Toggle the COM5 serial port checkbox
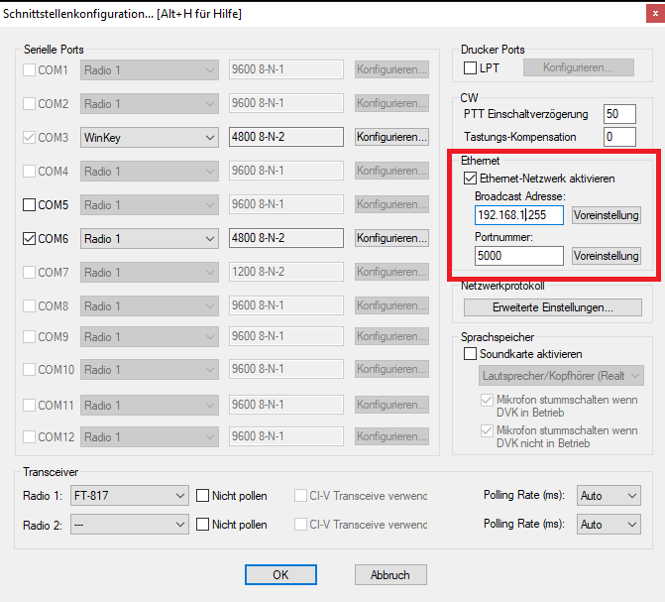The height and width of the screenshot is (602, 665). click(x=29, y=205)
